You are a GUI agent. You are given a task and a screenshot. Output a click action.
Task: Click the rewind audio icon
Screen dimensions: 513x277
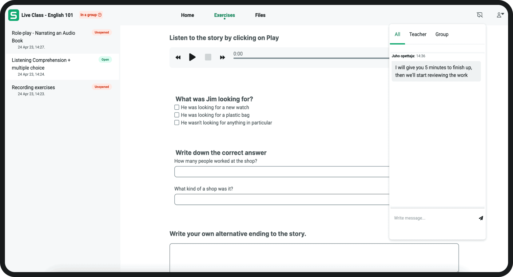point(178,57)
